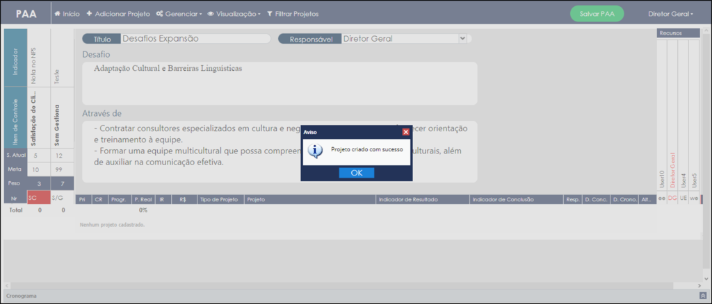
Task: Click the Gerenciar gears icon
Action: [x=160, y=14]
